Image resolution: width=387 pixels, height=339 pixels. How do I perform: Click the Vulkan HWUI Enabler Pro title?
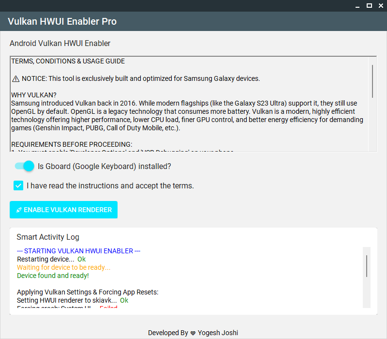tap(62, 22)
